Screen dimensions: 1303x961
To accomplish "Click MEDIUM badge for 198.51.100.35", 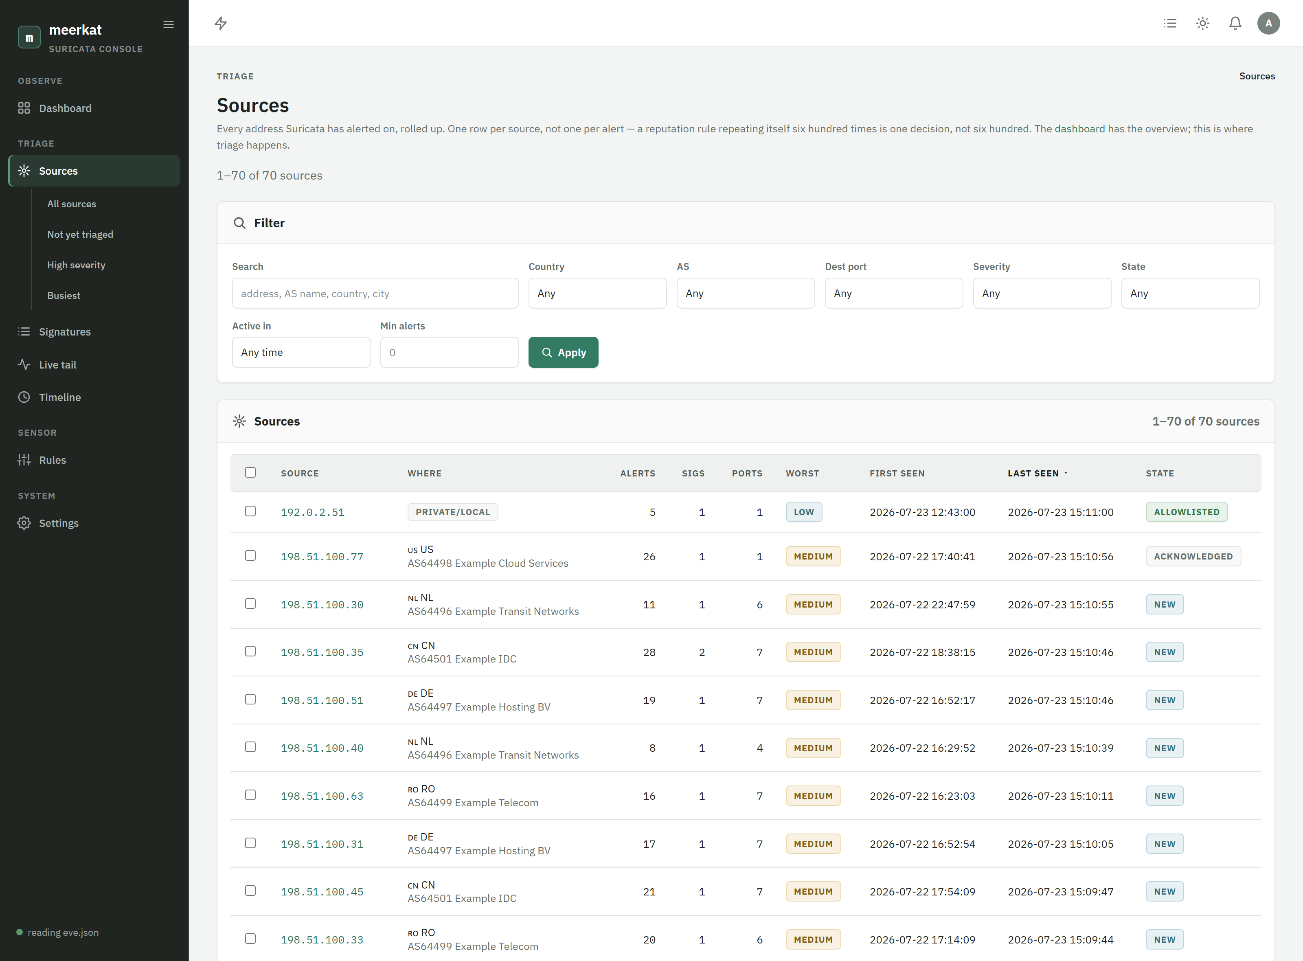I will (813, 652).
